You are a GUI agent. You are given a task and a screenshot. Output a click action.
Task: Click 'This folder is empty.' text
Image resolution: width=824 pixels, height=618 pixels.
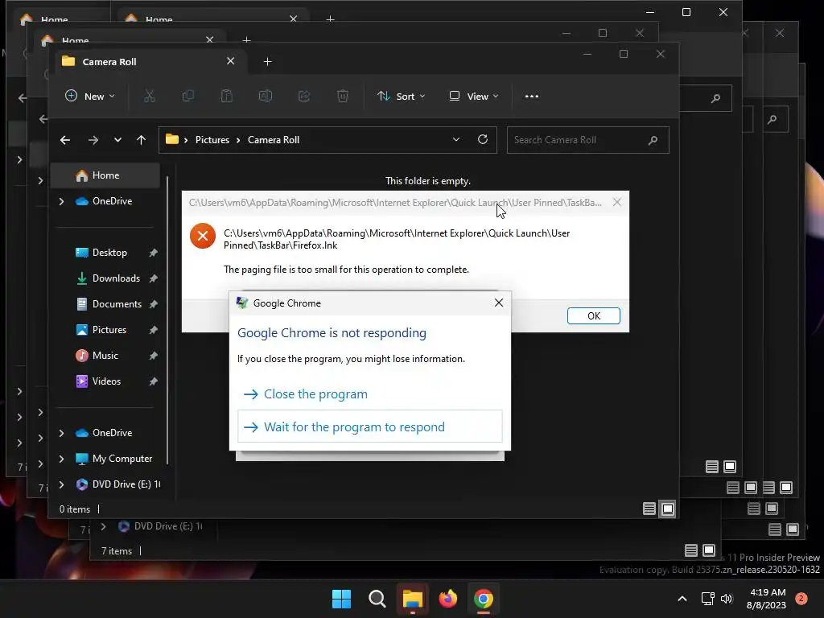coord(428,181)
